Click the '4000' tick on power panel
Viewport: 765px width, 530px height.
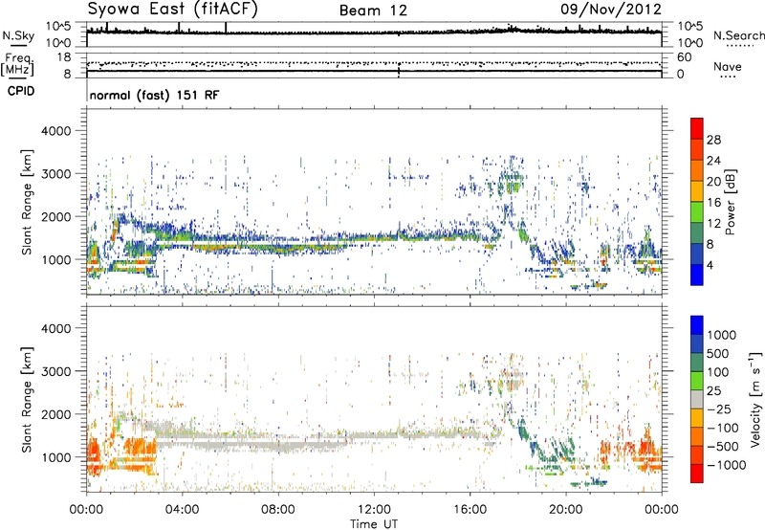click(x=56, y=131)
